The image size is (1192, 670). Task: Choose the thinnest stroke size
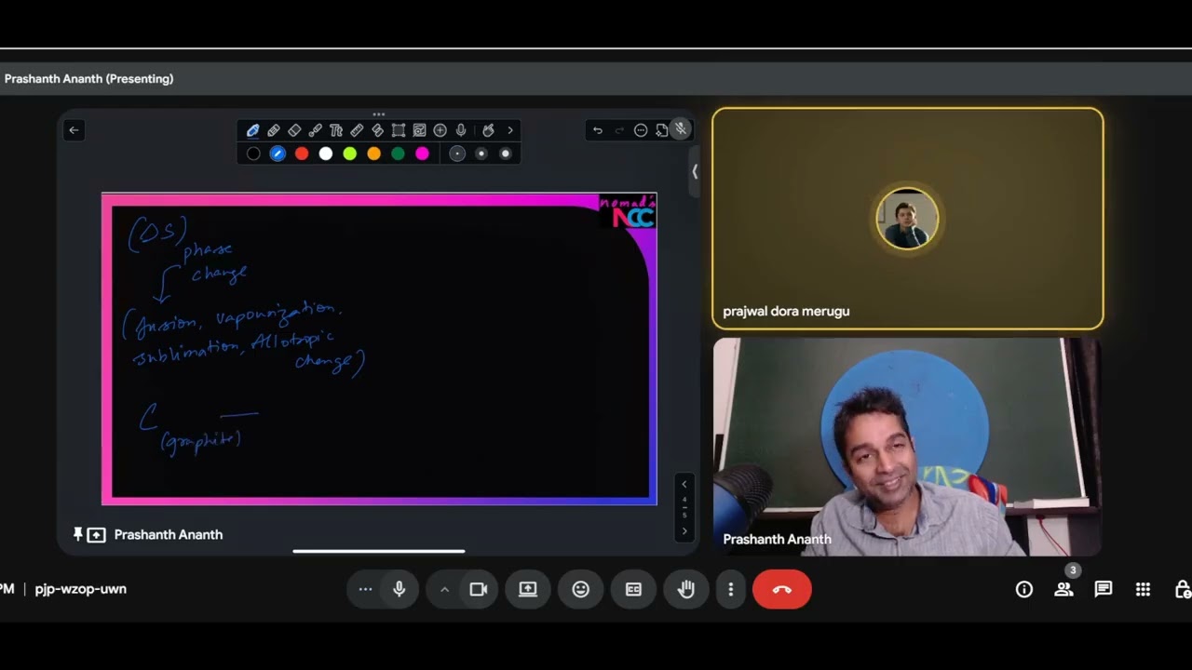tap(457, 154)
